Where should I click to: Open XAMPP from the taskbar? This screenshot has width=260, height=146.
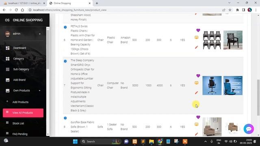(x=134, y=142)
